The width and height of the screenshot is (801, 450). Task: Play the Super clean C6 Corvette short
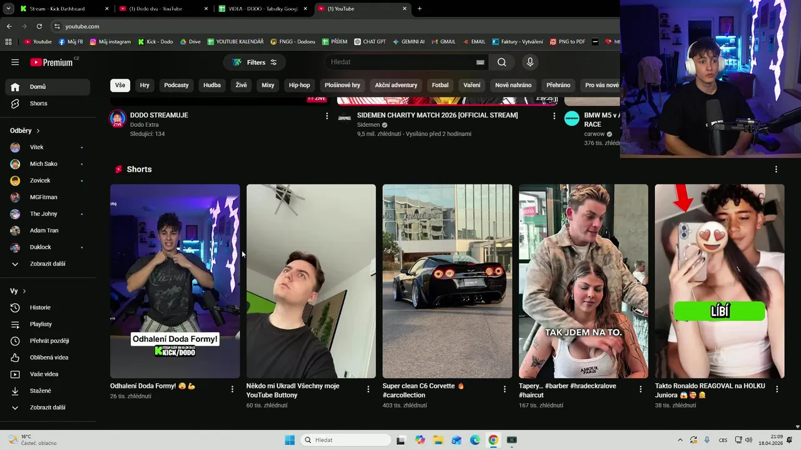point(447,281)
